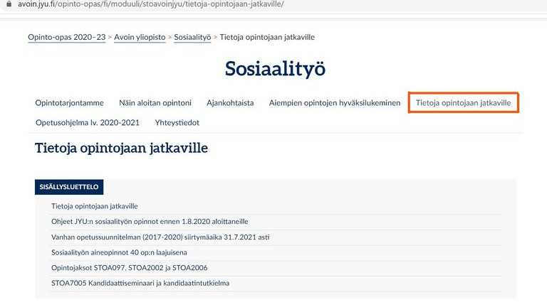Go to the Yhteystiedot tab
Viewport: 547px width, 307px height.
pos(177,123)
